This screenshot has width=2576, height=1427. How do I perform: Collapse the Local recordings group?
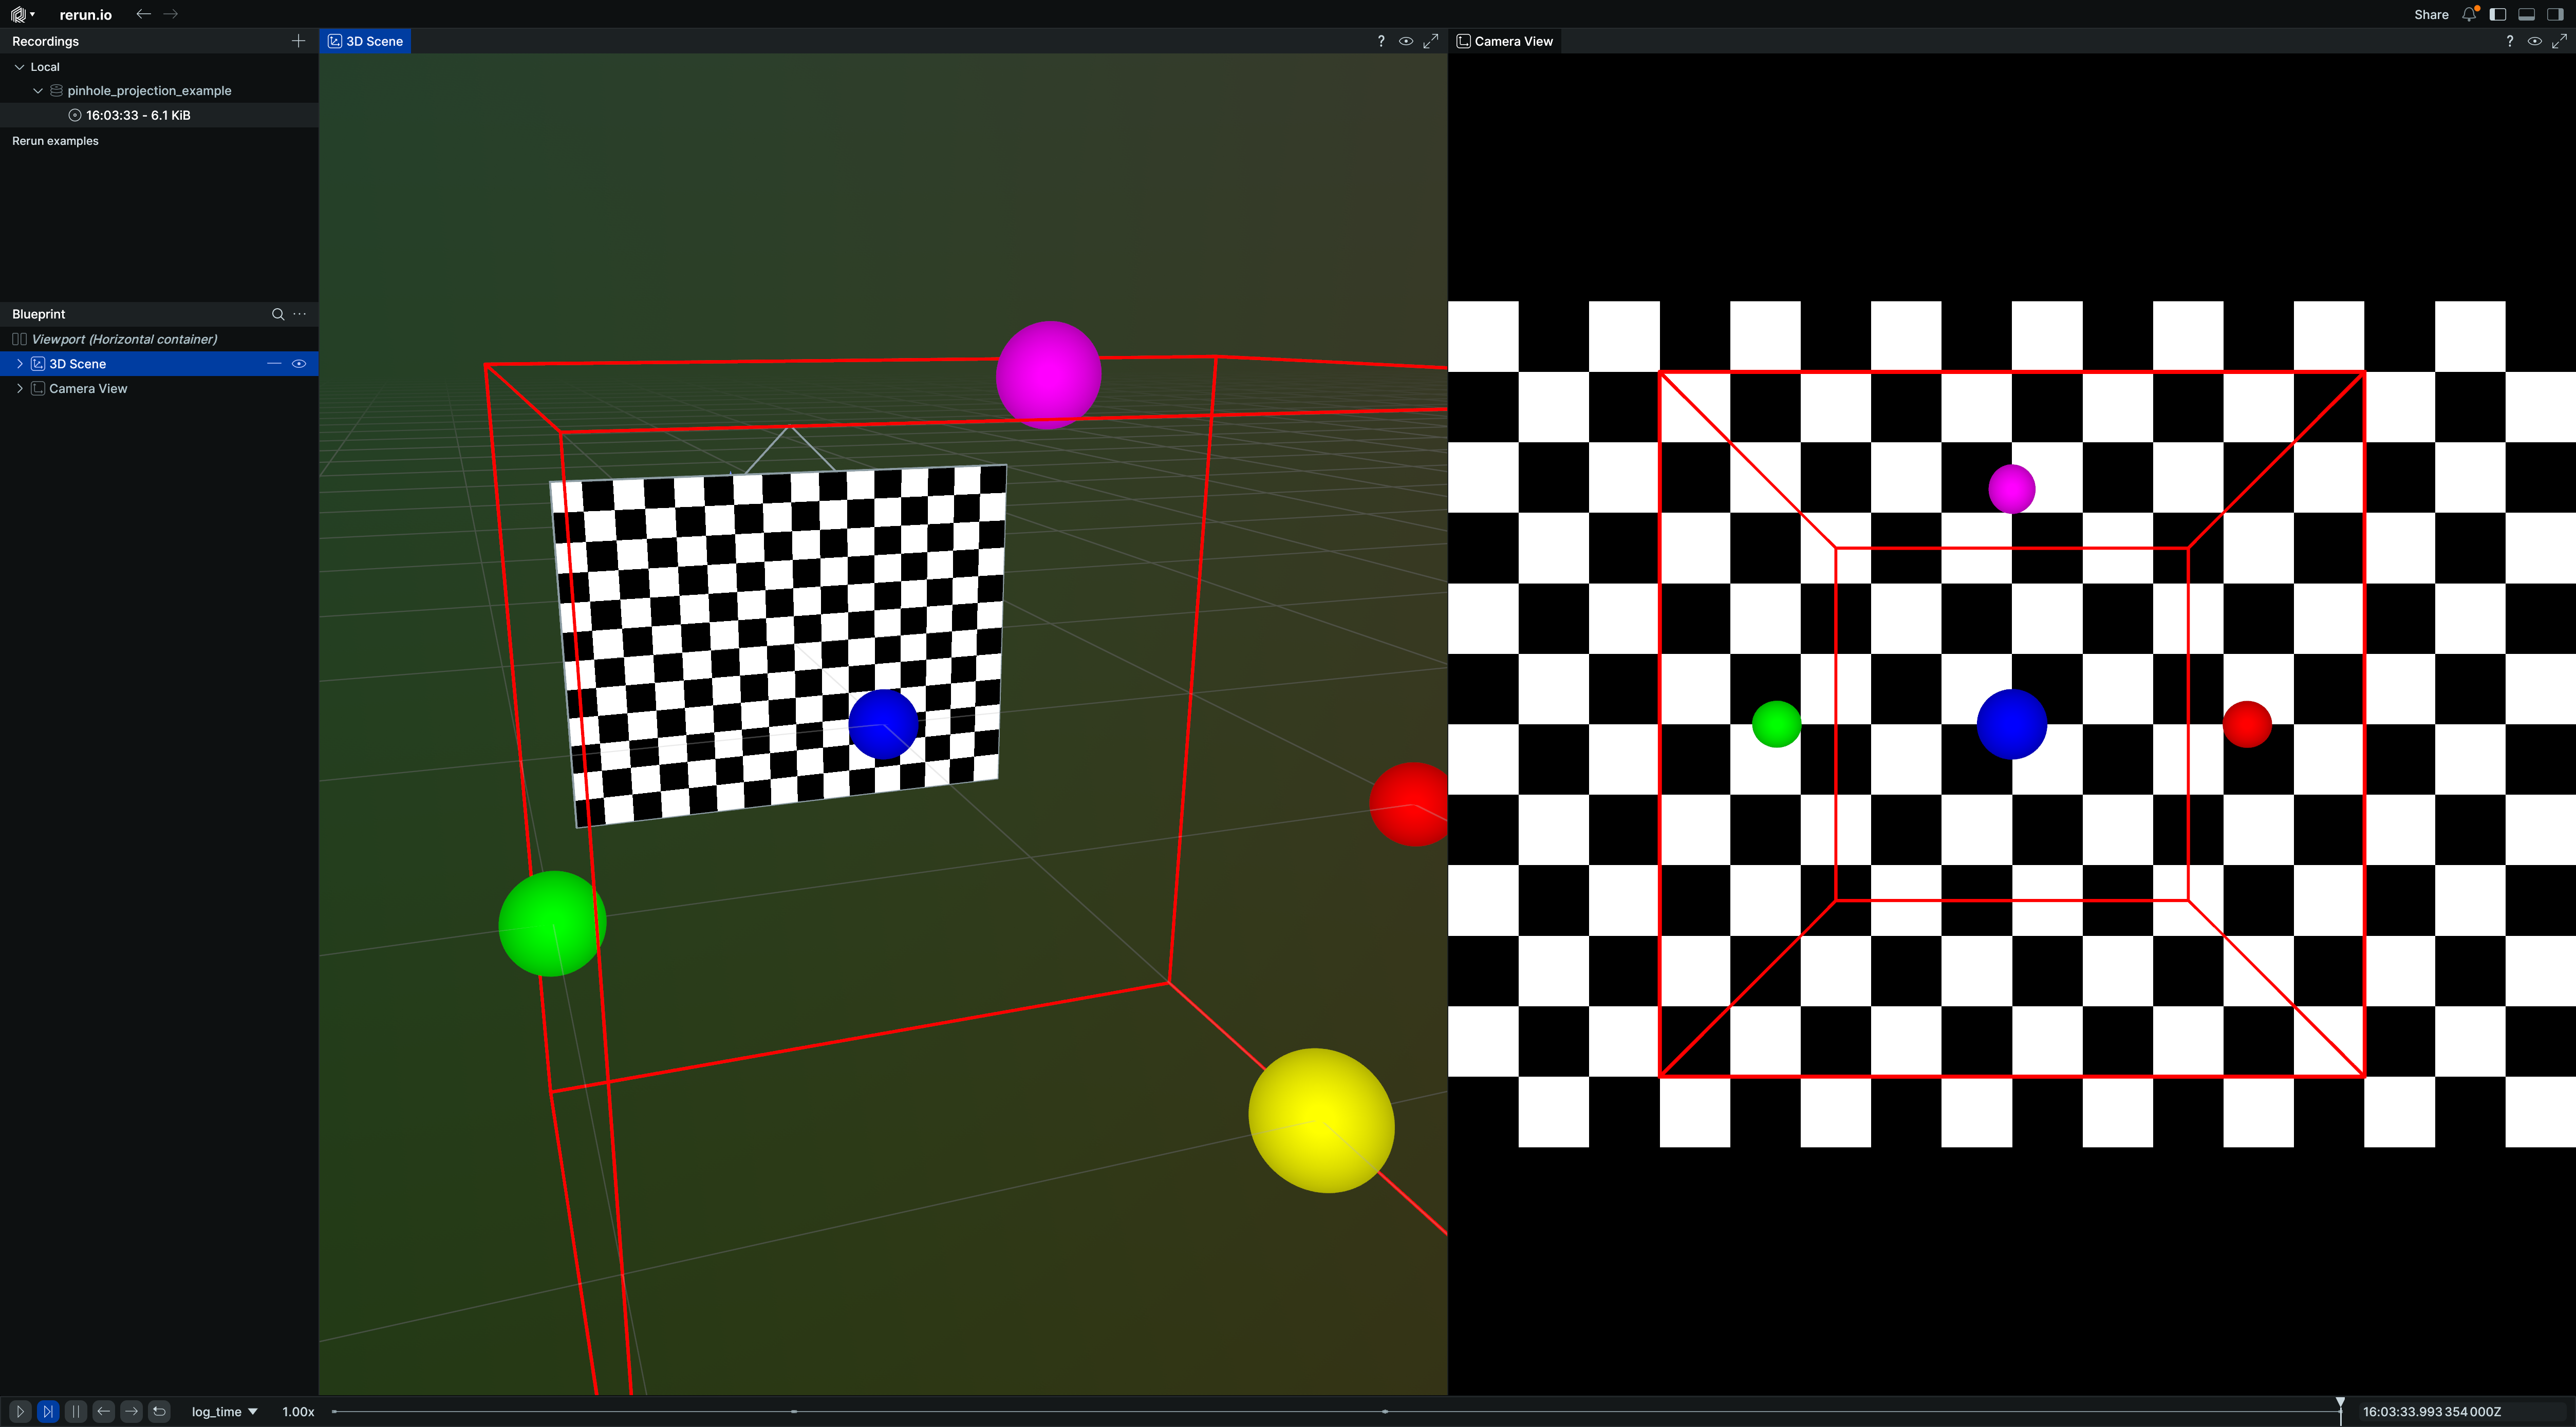[x=19, y=67]
